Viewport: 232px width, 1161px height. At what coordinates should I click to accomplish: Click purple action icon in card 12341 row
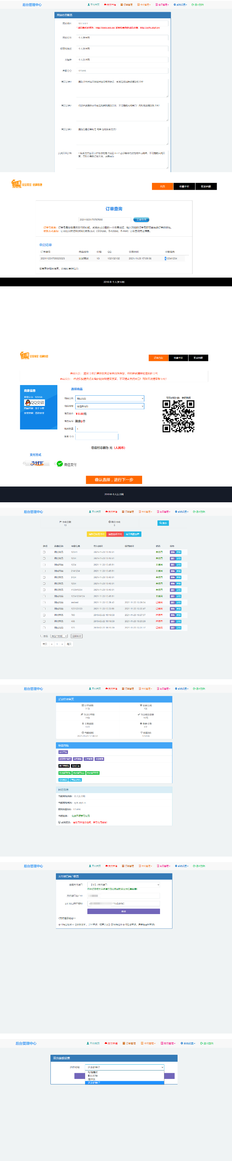click(x=172, y=552)
